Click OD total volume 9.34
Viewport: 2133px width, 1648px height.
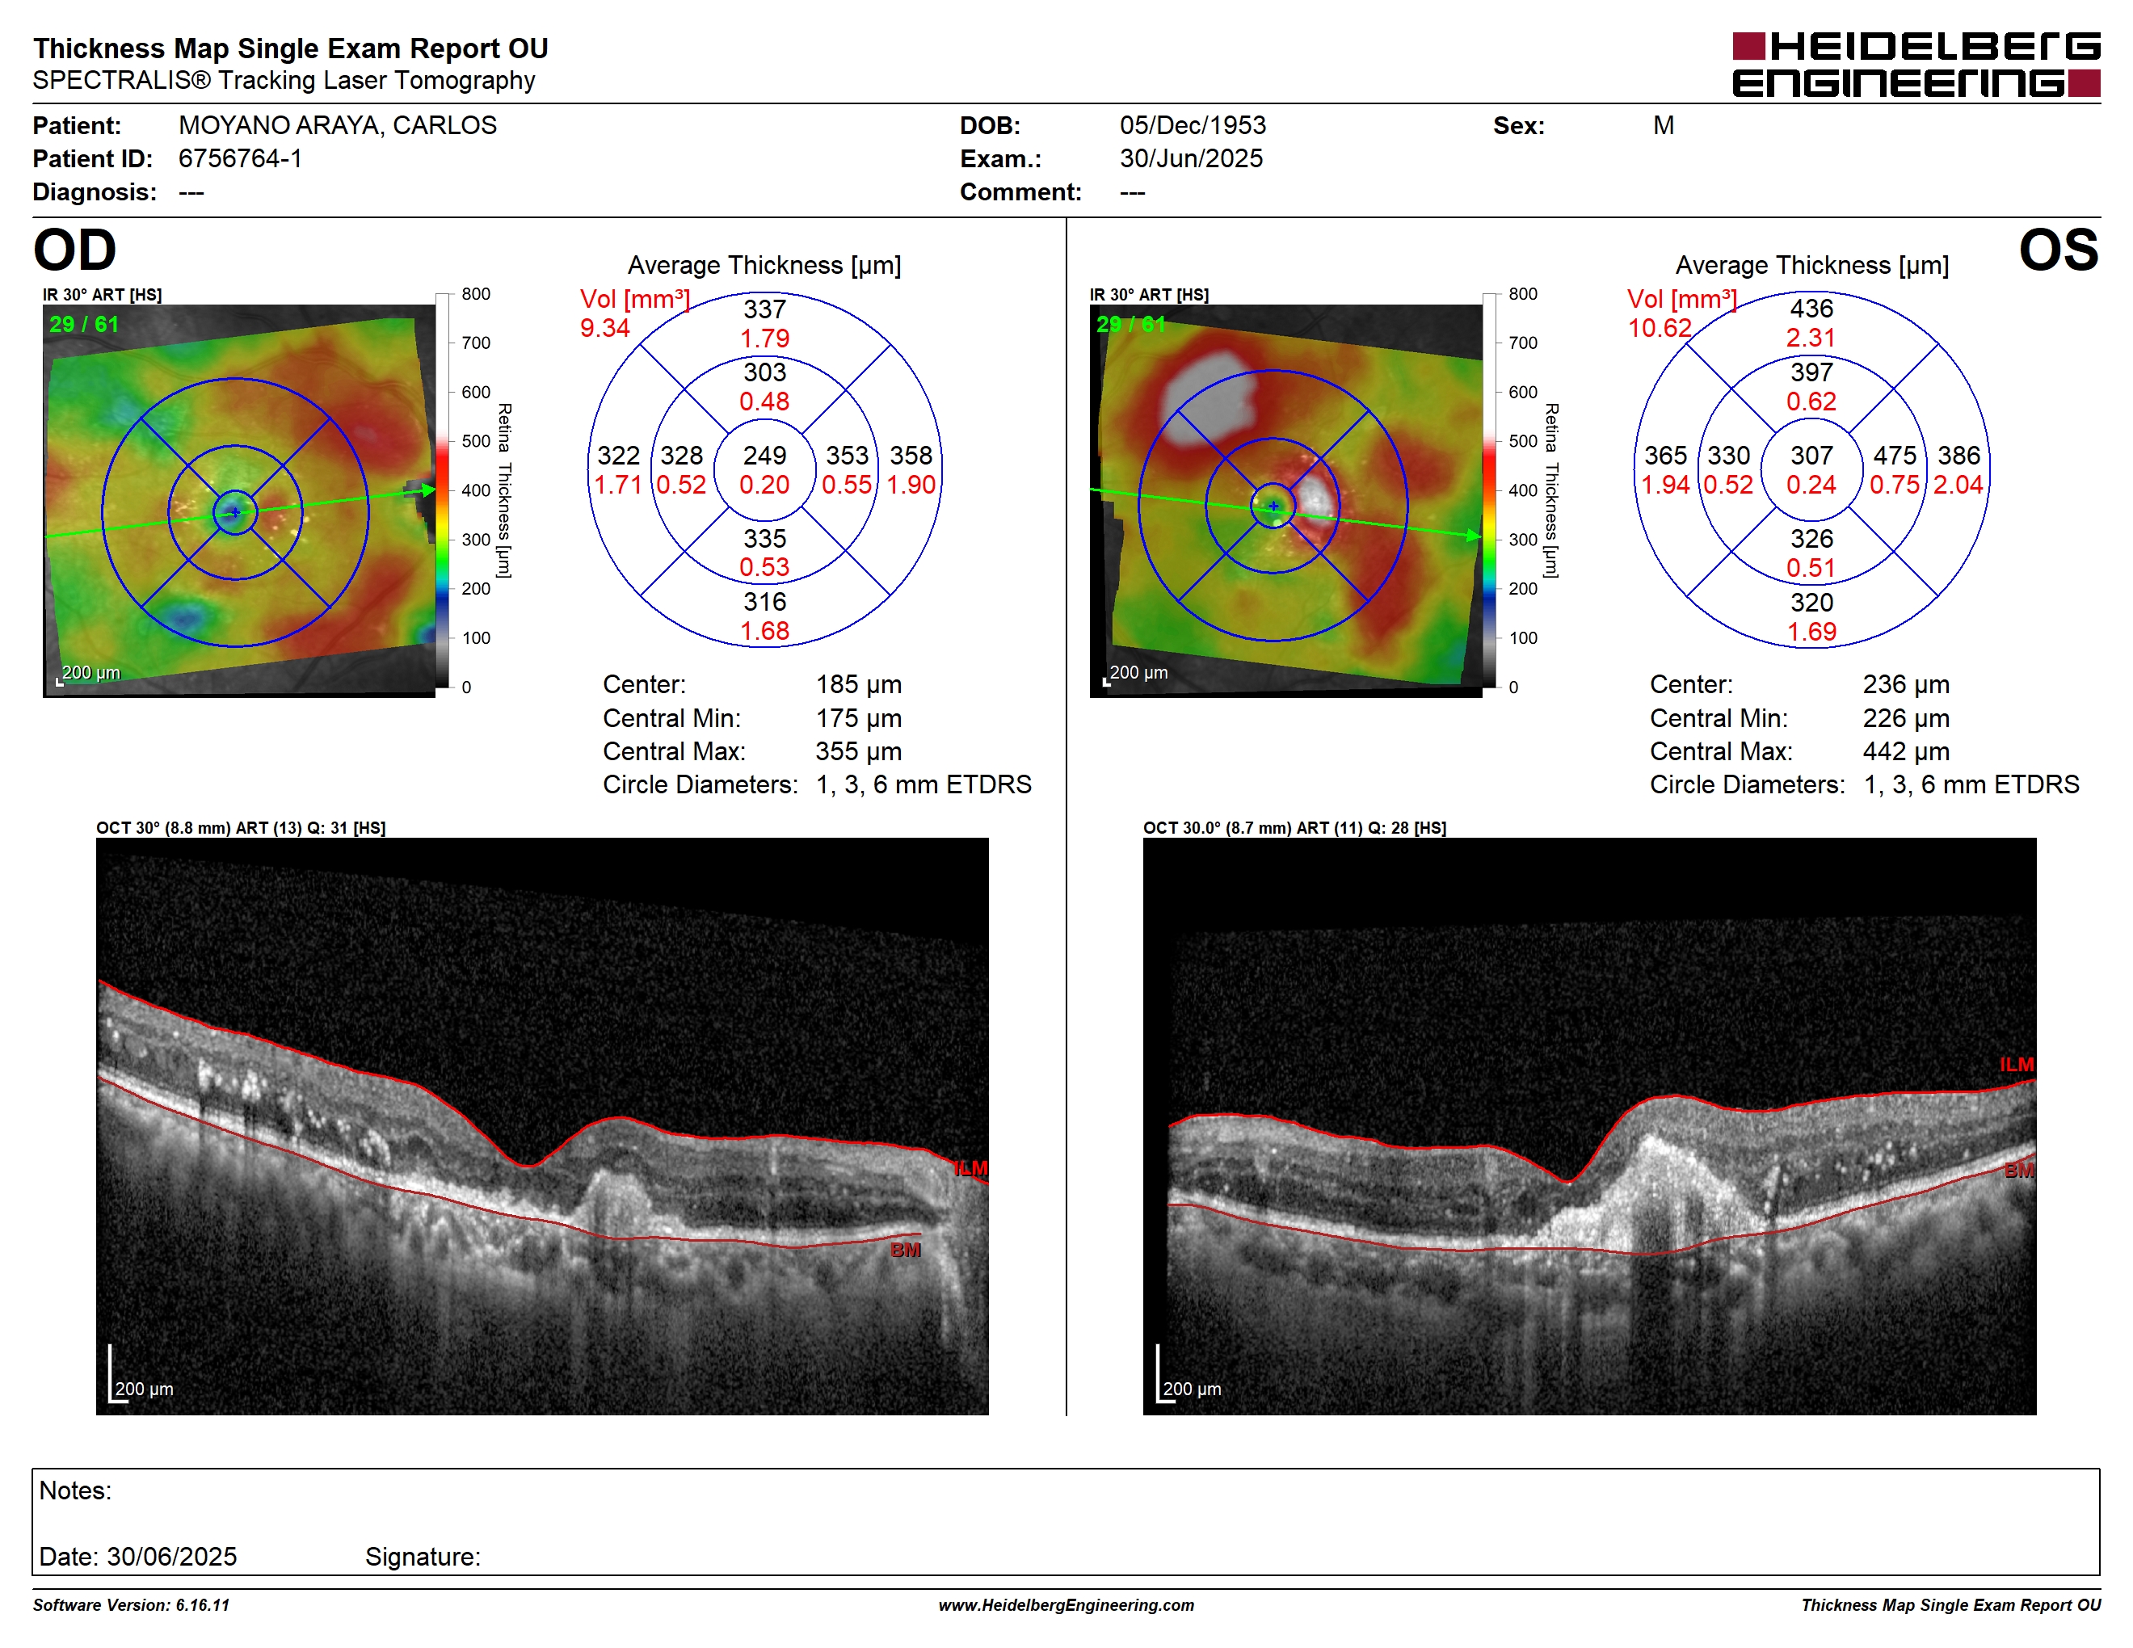[604, 328]
